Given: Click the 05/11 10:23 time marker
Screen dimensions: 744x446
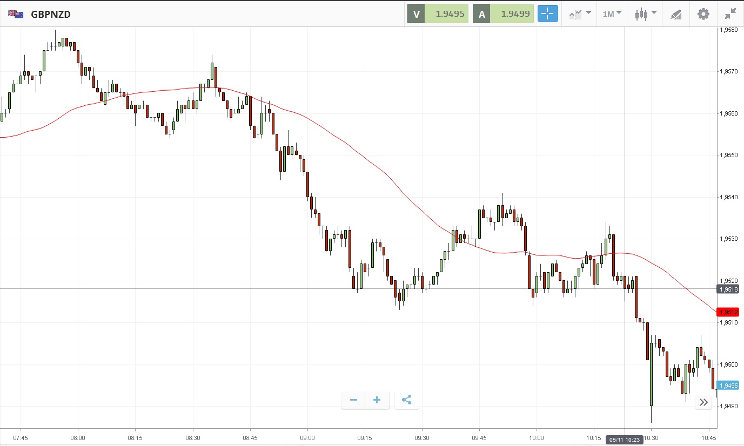Looking at the screenshot, I should tap(625, 440).
